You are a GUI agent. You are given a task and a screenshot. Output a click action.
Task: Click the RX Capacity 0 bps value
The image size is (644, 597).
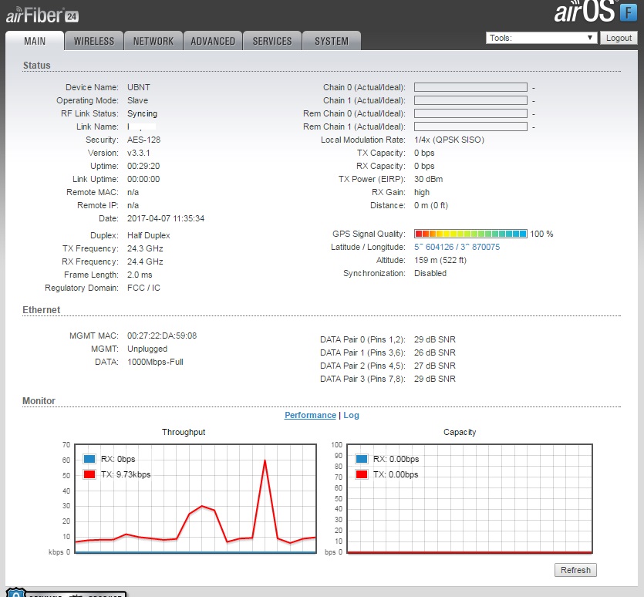click(424, 166)
